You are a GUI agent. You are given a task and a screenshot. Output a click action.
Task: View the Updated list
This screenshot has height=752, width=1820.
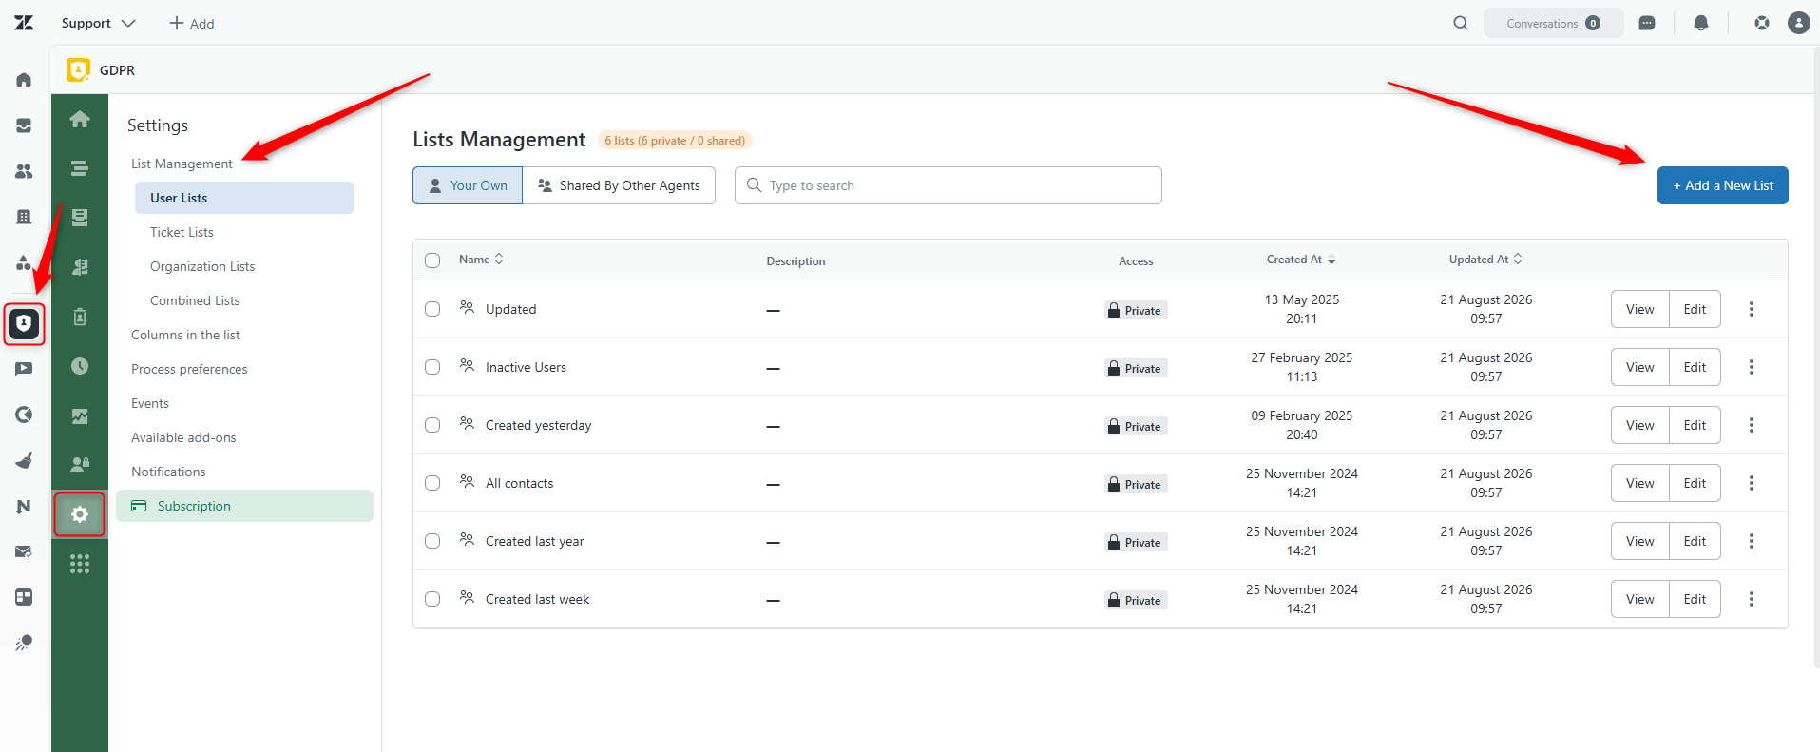(x=1639, y=309)
